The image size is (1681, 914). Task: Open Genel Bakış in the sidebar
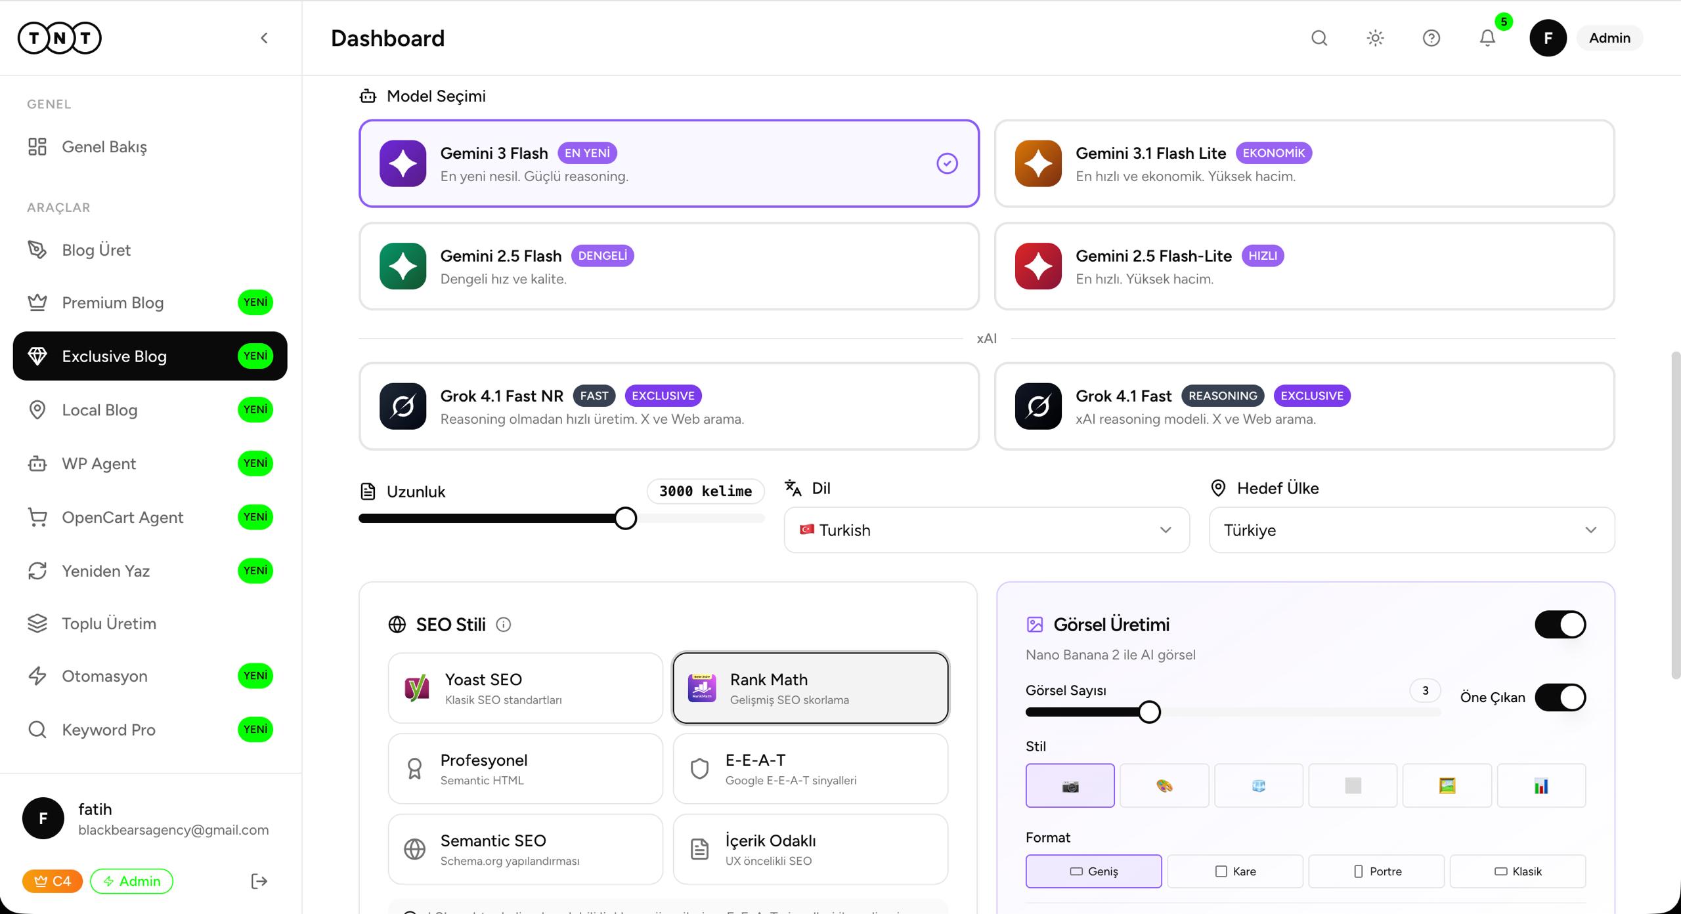click(x=150, y=147)
